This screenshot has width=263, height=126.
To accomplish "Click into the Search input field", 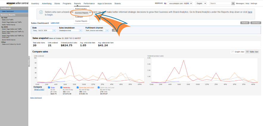I will coord(220,3).
